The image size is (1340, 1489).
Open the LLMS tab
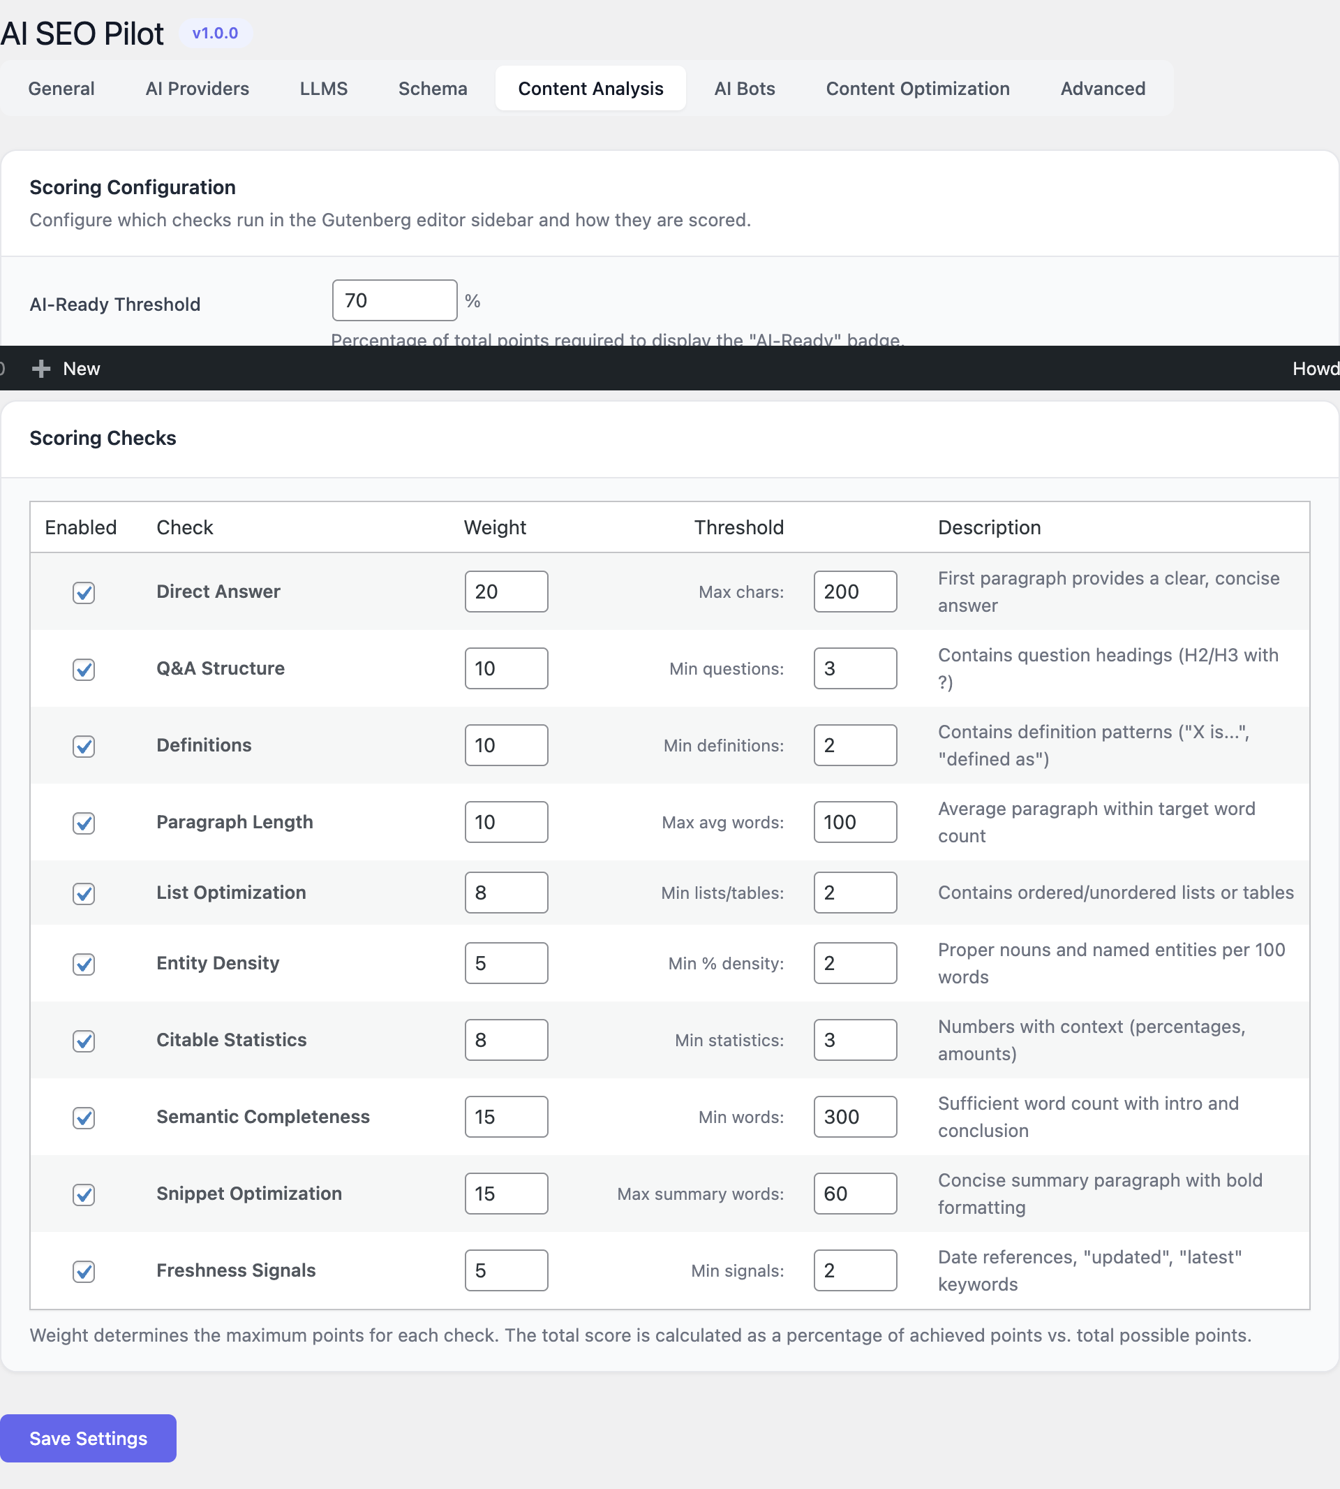pos(323,89)
